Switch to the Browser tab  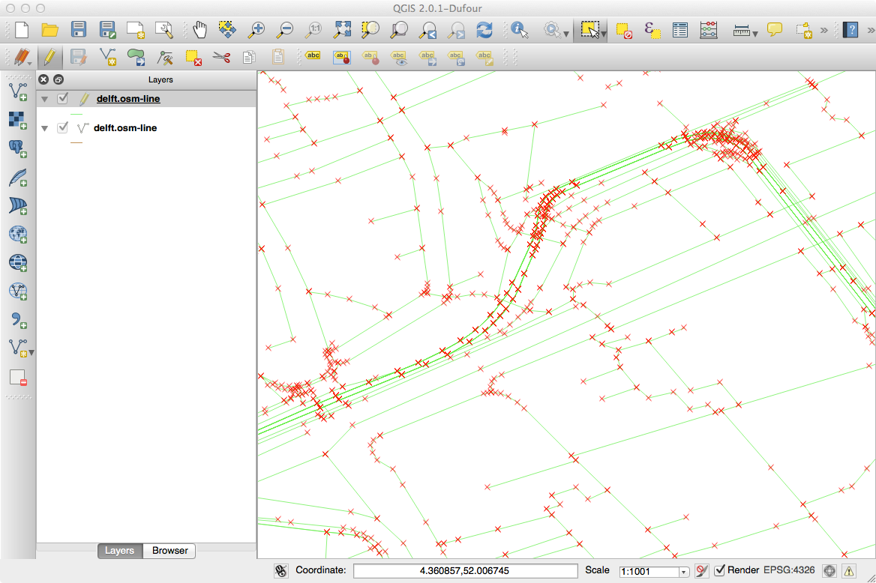click(170, 551)
